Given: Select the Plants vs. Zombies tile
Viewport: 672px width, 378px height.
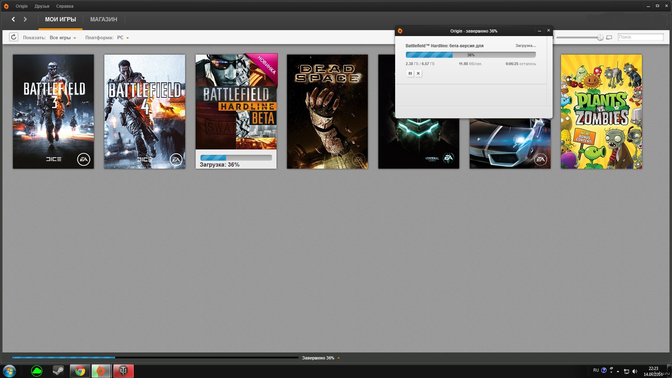Looking at the screenshot, I should pyautogui.click(x=601, y=112).
